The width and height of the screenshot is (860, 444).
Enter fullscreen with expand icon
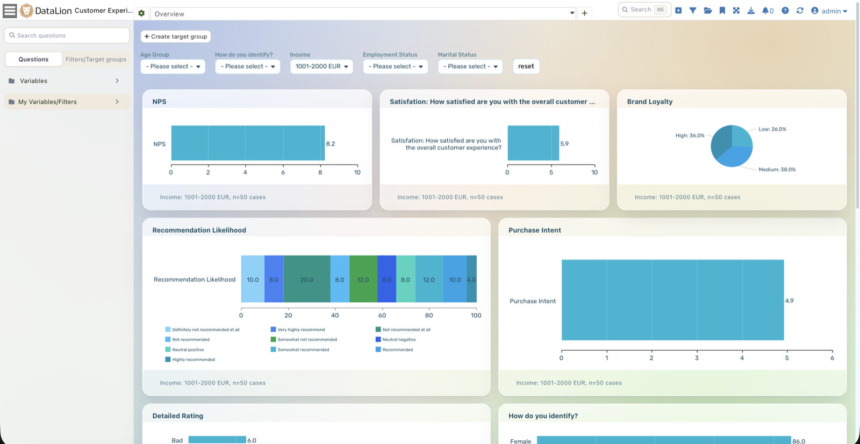[736, 10]
